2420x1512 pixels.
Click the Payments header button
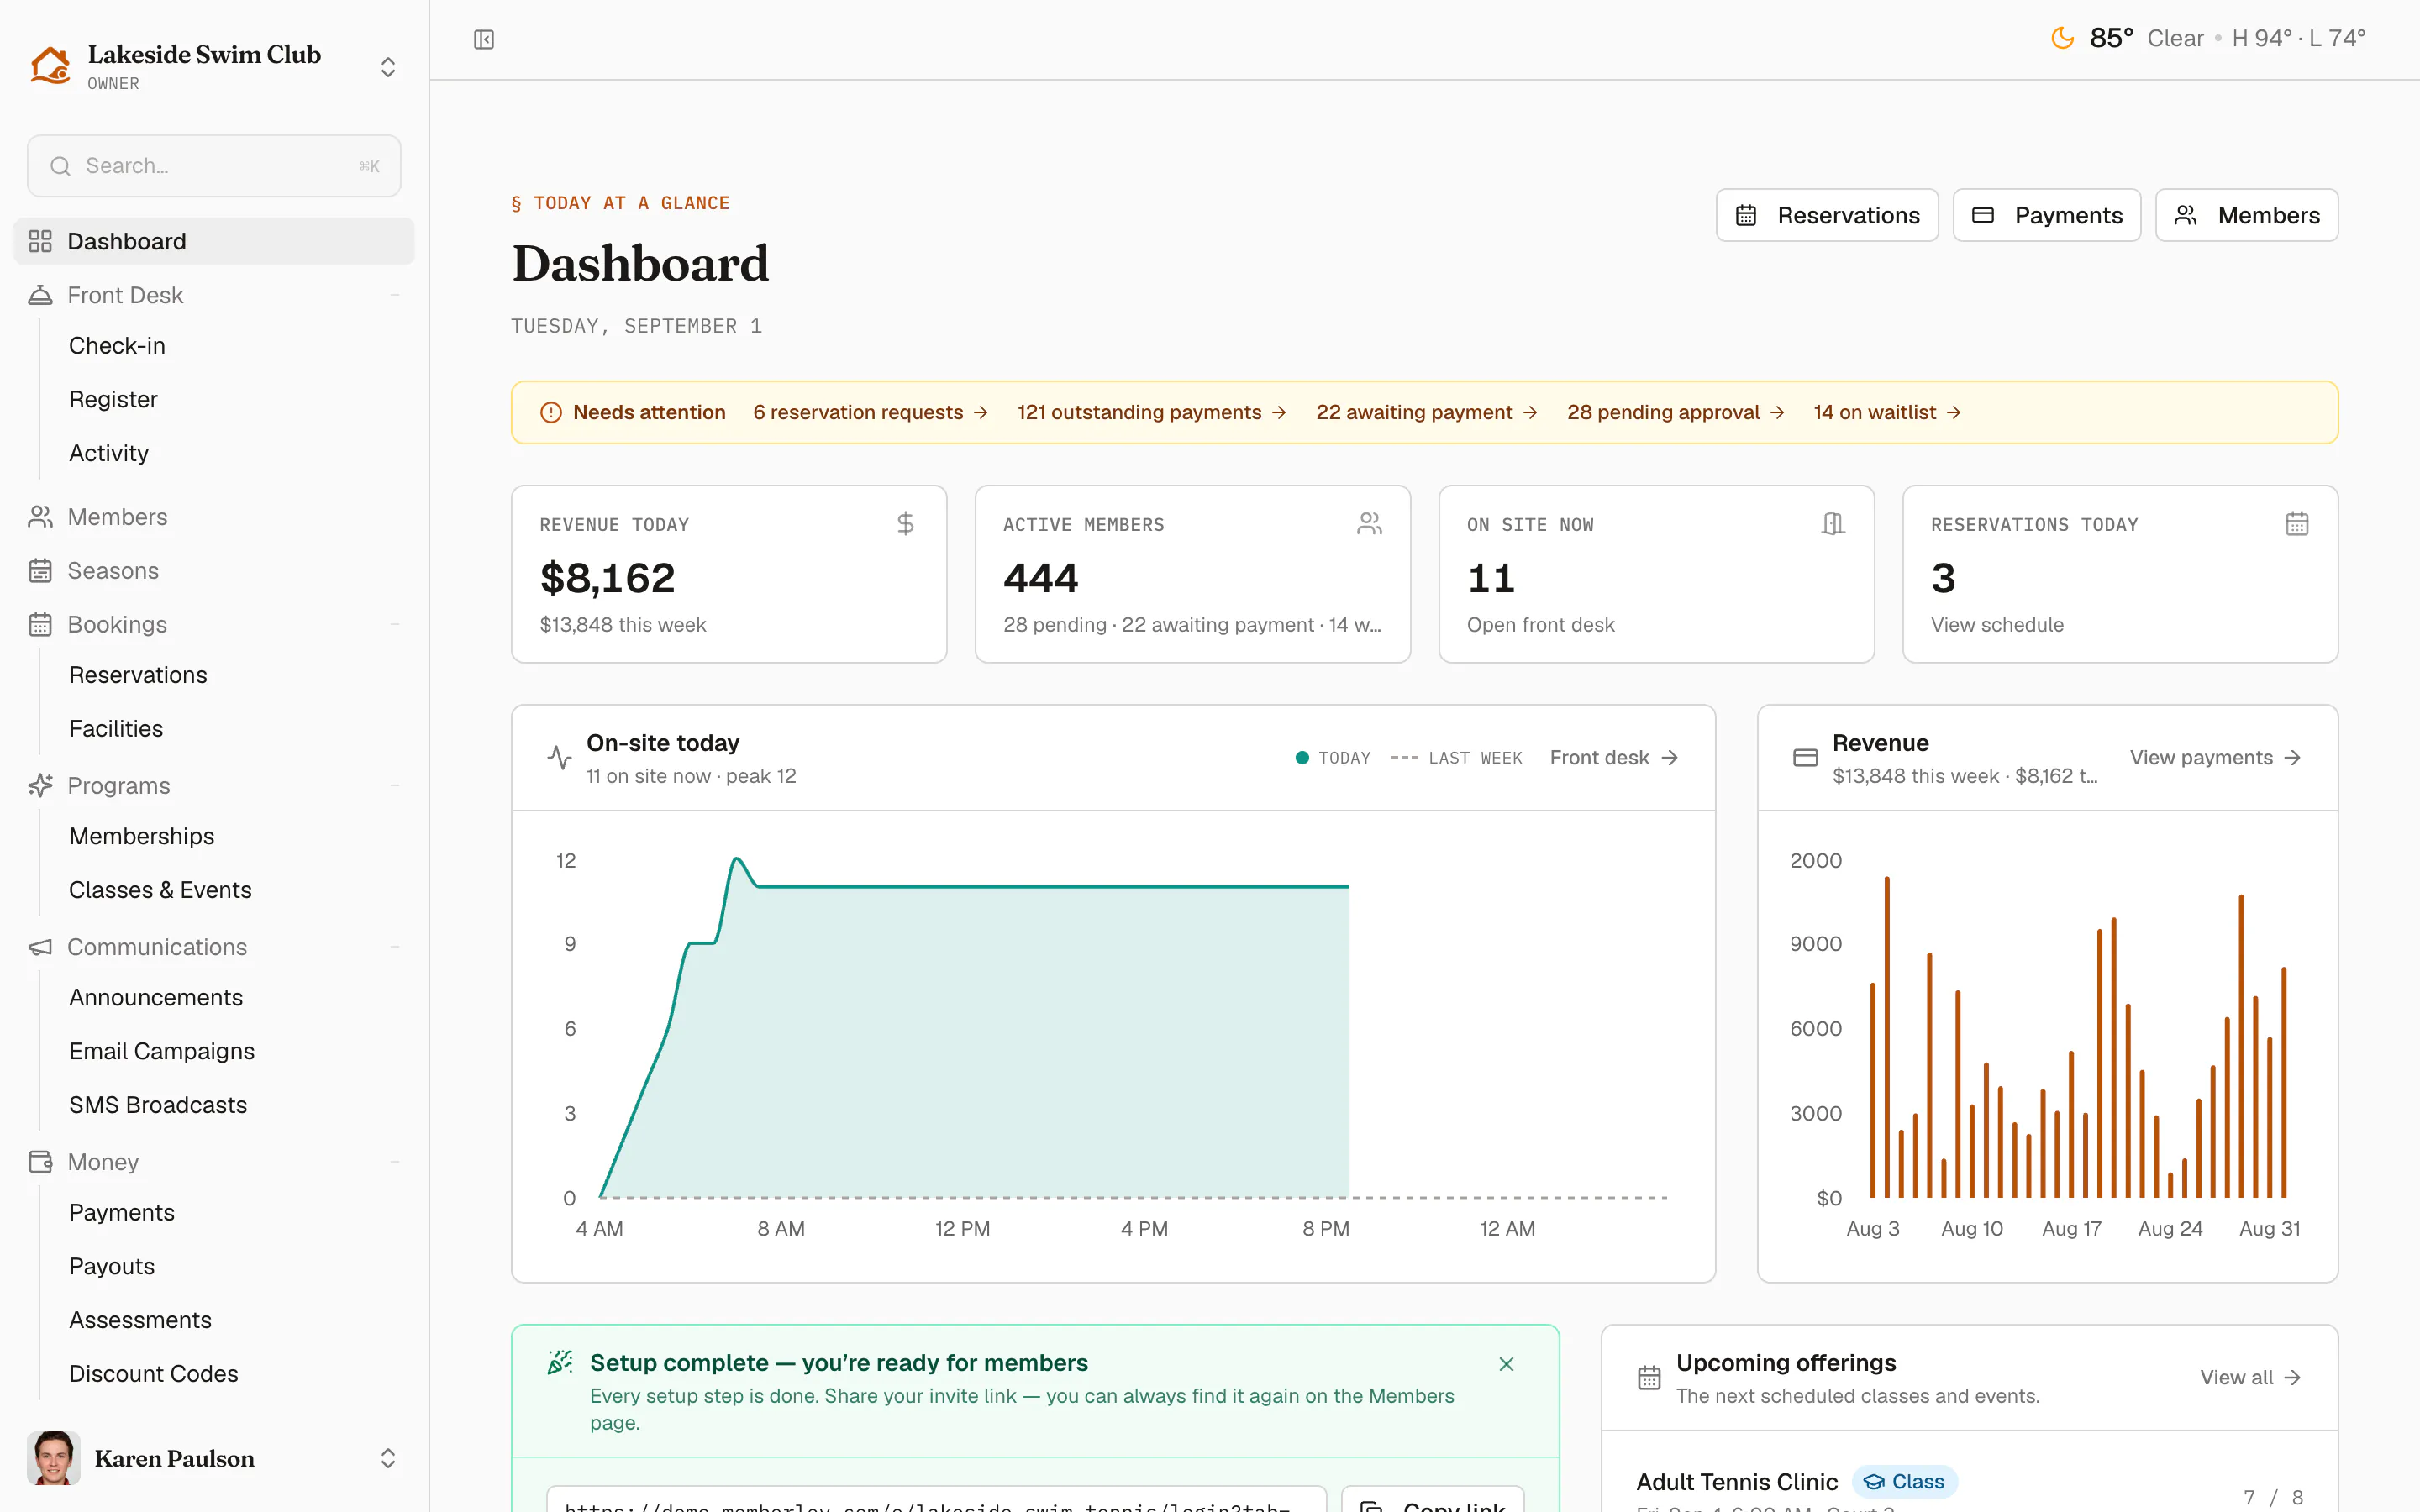pyautogui.click(x=2046, y=215)
